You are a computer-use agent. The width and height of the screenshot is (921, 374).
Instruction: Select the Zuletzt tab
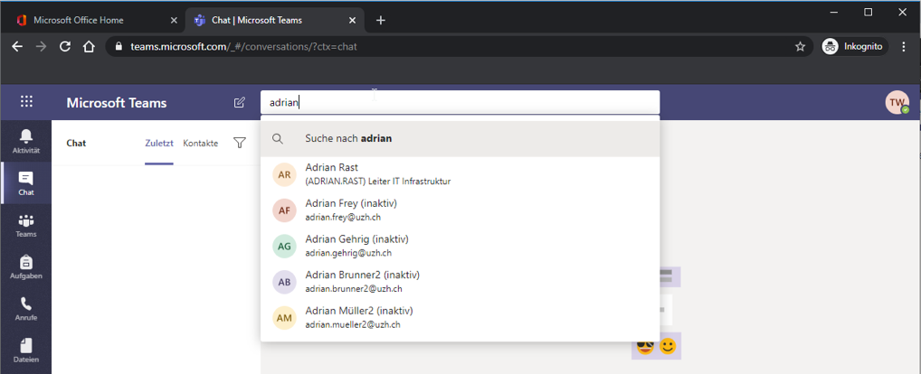159,143
